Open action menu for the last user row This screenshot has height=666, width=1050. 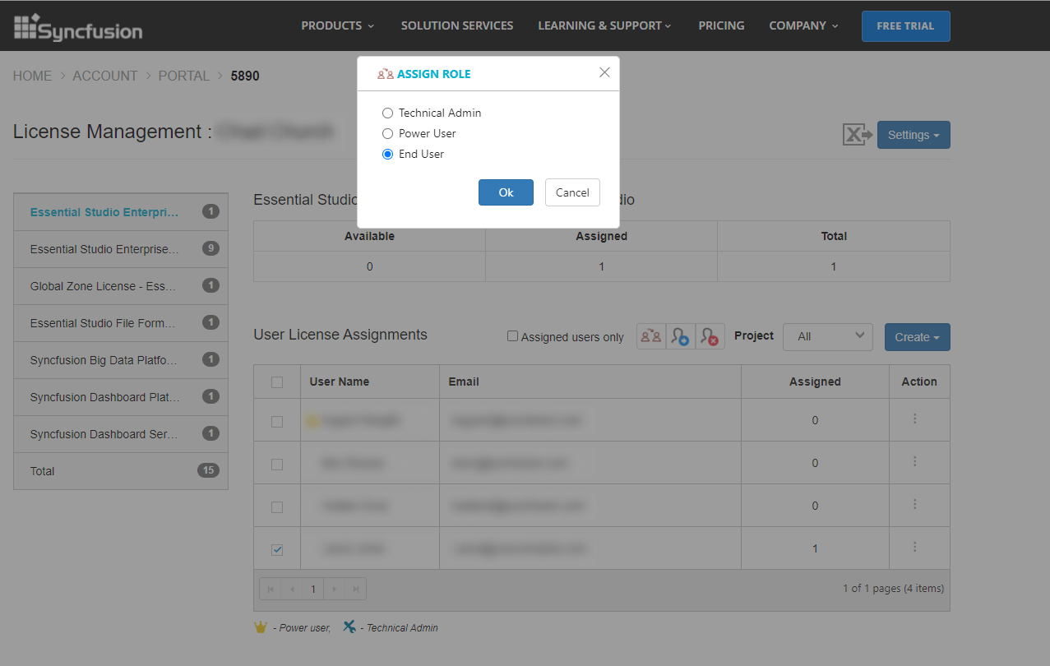[914, 548]
